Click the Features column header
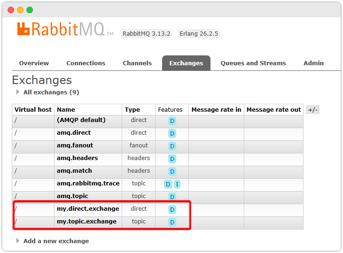 (170, 110)
